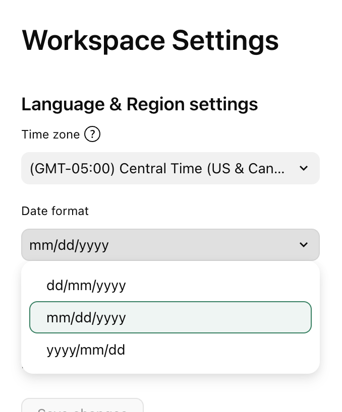Open the Time zone combo box
The height and width of the screenshot is (412, 342).
point(170,168)
